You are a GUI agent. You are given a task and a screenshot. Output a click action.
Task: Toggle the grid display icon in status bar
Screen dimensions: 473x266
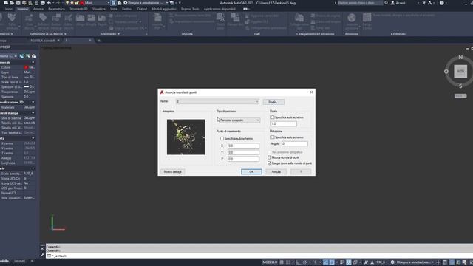coord(282,262)
